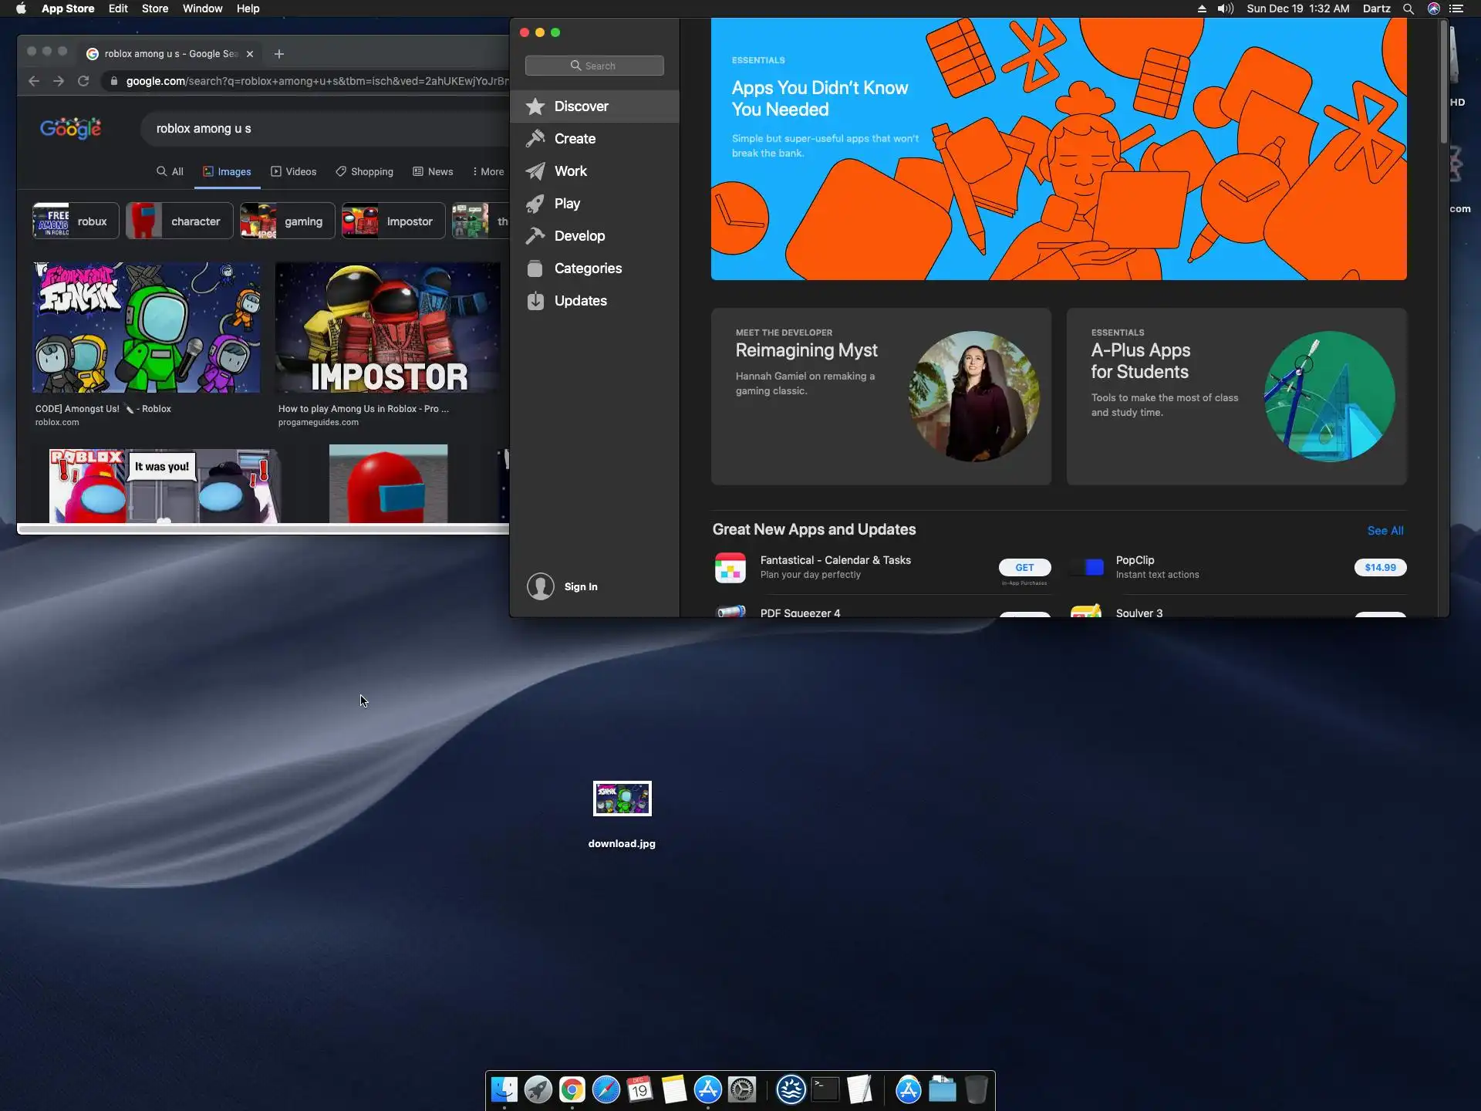Open the Store menu
The width and height of the screenshot is (1481, 1111).
154,8
